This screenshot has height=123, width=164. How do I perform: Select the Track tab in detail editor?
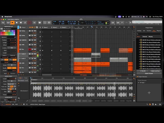click(26, 78)
